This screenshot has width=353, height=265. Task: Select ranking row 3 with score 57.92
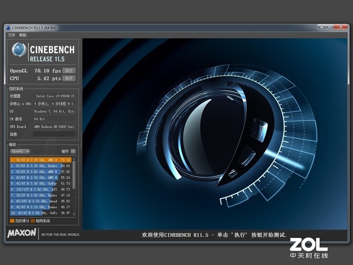[41, 172]
